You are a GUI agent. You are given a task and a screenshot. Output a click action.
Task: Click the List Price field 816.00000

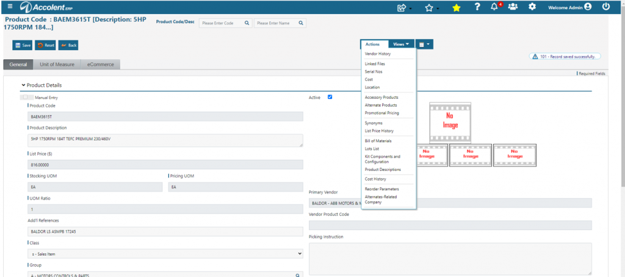165,165
